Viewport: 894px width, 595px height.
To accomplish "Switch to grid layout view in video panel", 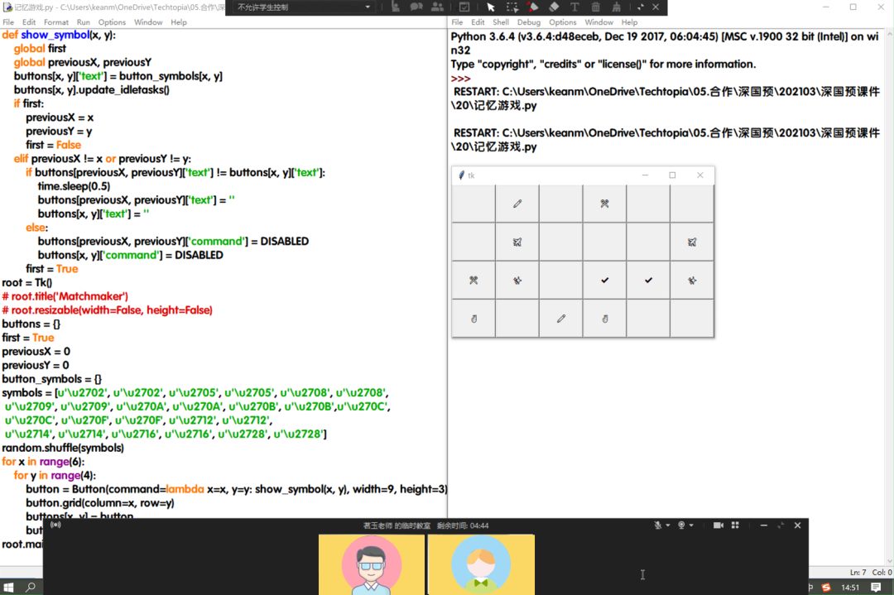I will click(x=736, y=525).
